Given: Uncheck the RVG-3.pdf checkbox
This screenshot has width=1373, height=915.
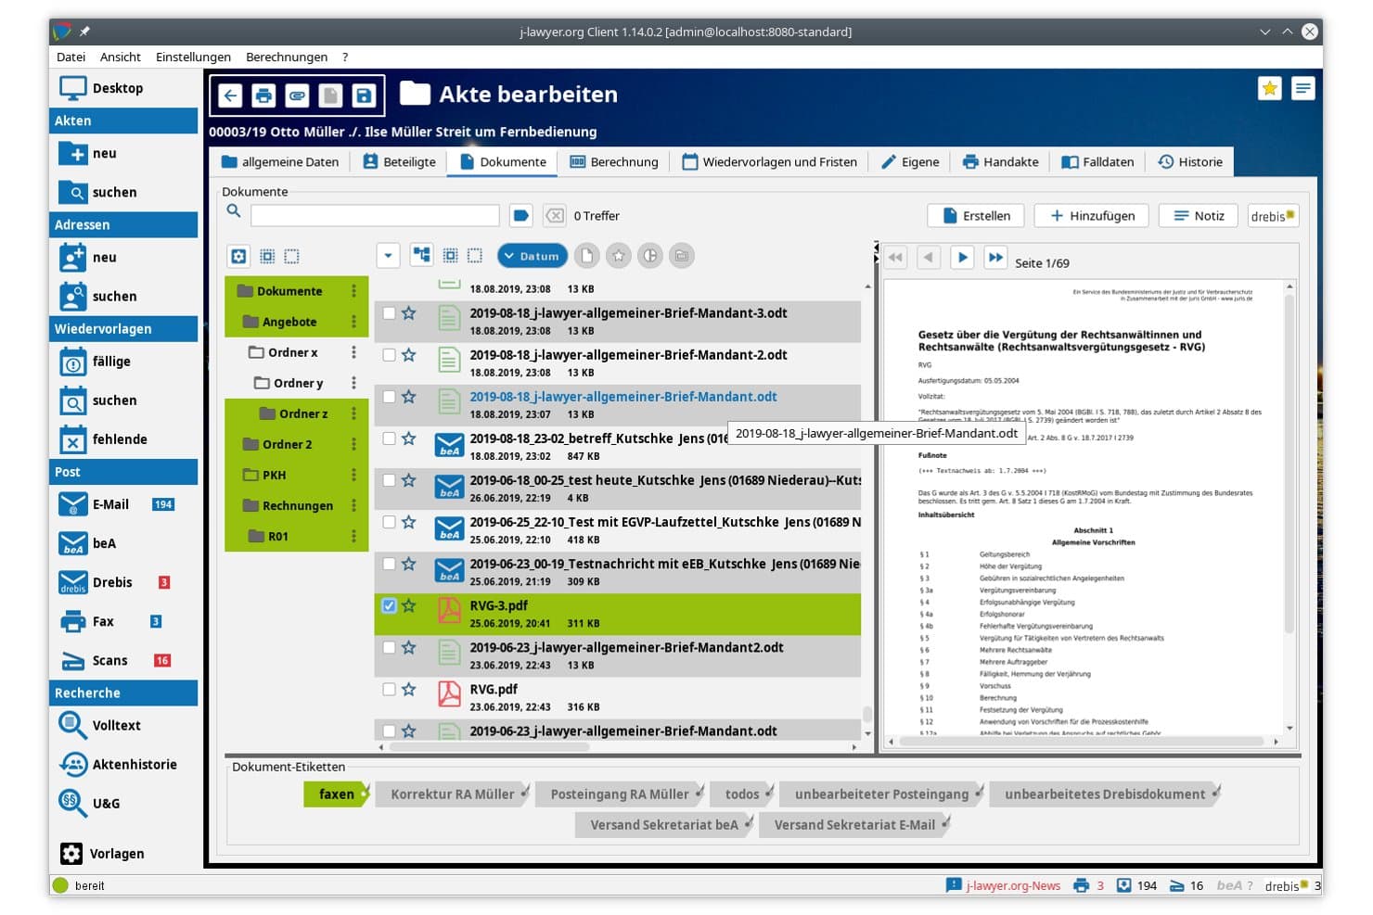Looking at the screenshot, I should tap(389, 605).
